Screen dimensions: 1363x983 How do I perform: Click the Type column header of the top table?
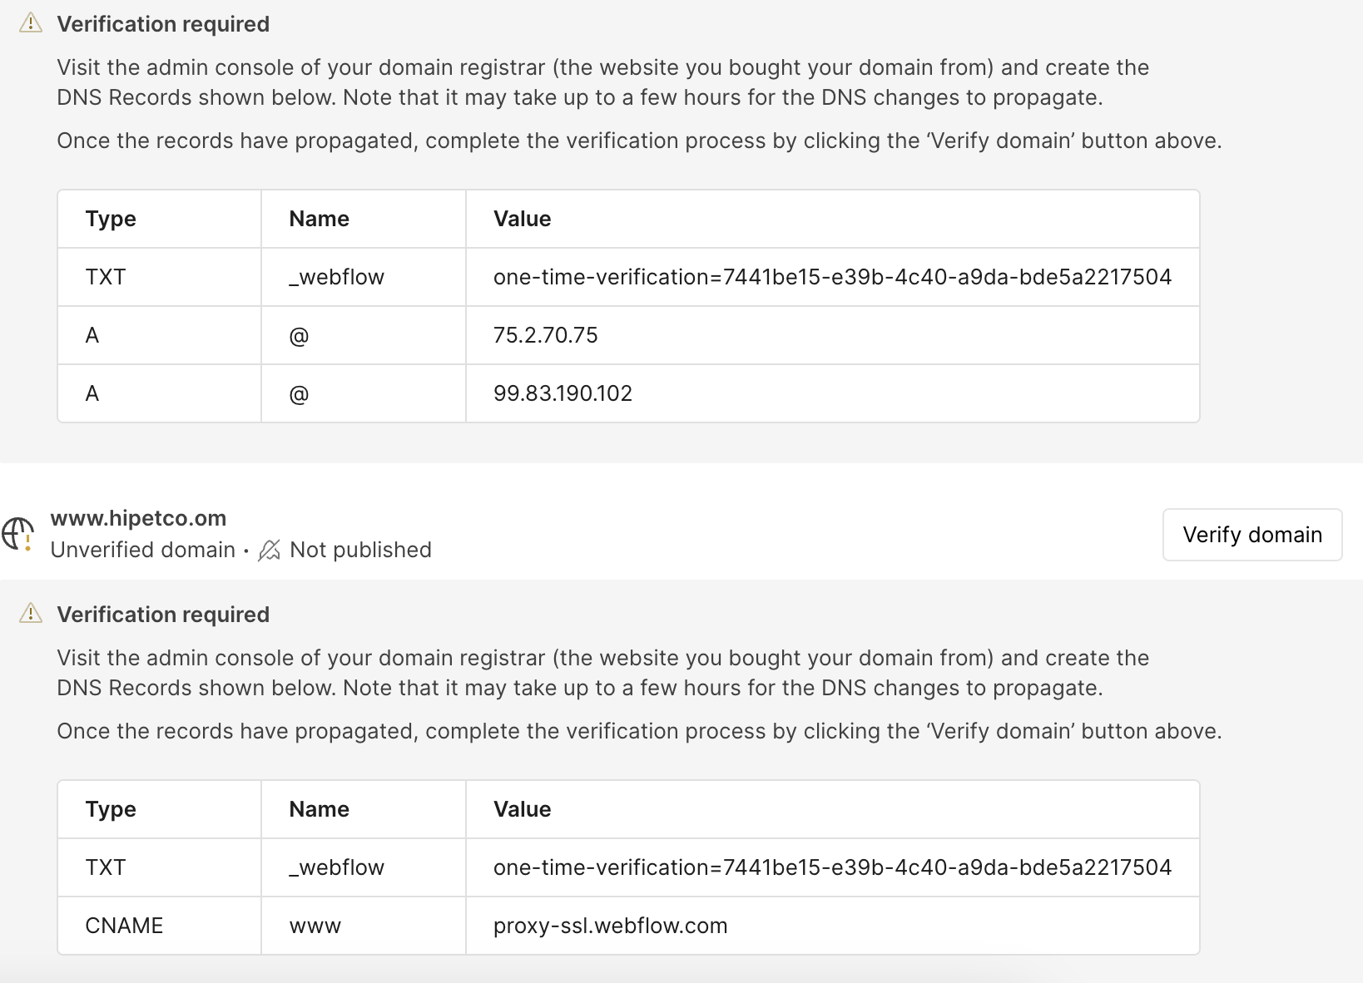coord(110,219)
